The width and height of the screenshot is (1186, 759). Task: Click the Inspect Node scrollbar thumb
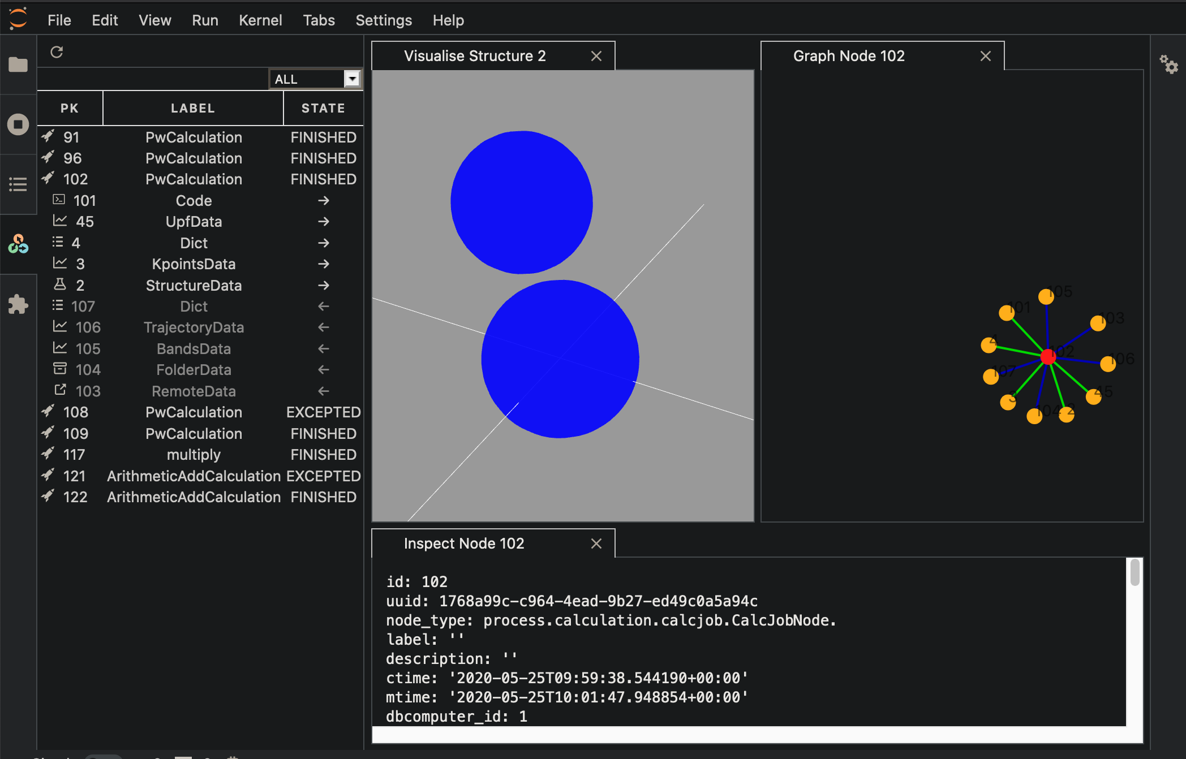pyautogui.click(x=1135, y=572)
